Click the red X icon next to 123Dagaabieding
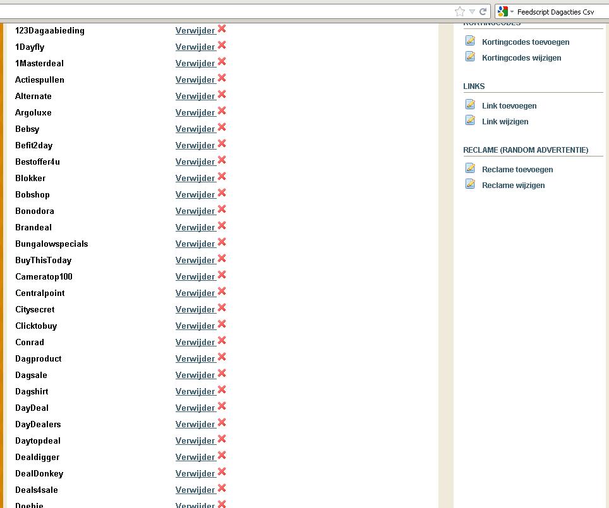Viewport: 609px width, 508px height. pyautogui.click(x=222, y=29)
